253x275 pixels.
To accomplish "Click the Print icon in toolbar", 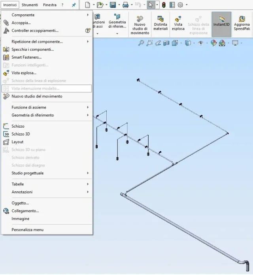I will coord(125,5).
